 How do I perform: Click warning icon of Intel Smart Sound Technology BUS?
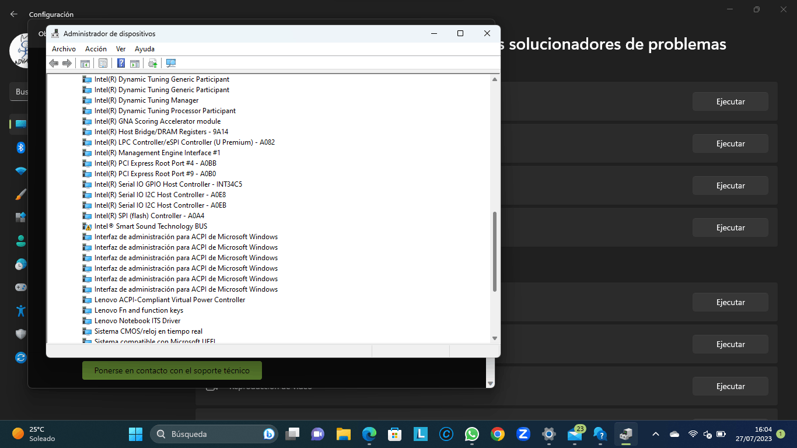point(87,226)
